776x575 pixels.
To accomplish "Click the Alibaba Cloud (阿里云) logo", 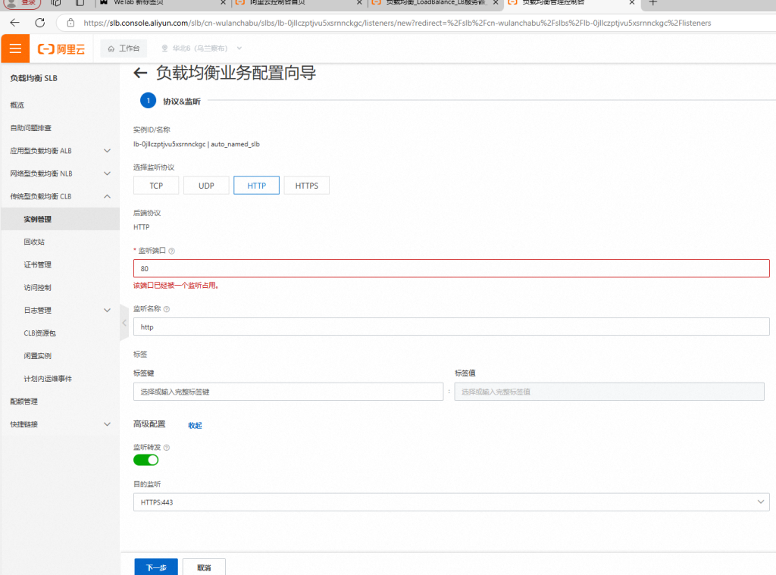I will coord(62,49).
